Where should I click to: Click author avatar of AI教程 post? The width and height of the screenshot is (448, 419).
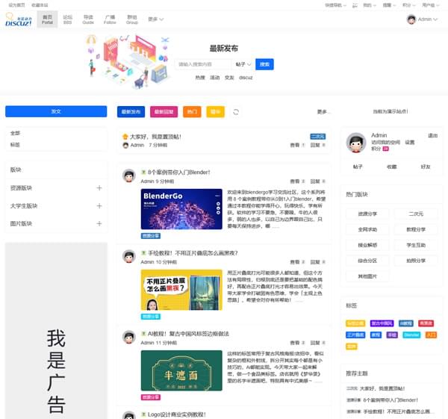[129, 337]
